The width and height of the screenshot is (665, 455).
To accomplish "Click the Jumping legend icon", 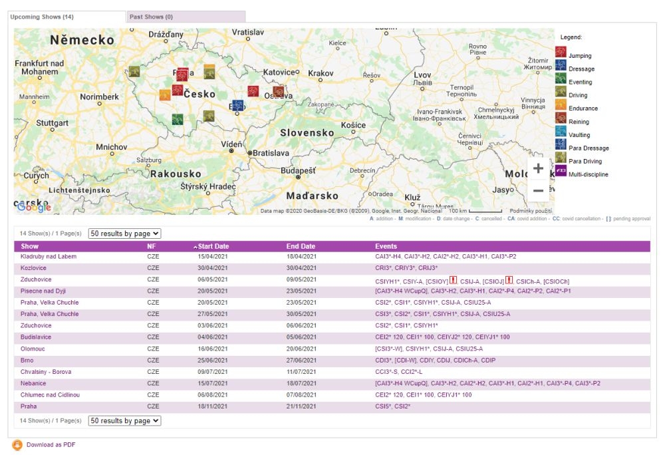I will pos(561,52).
